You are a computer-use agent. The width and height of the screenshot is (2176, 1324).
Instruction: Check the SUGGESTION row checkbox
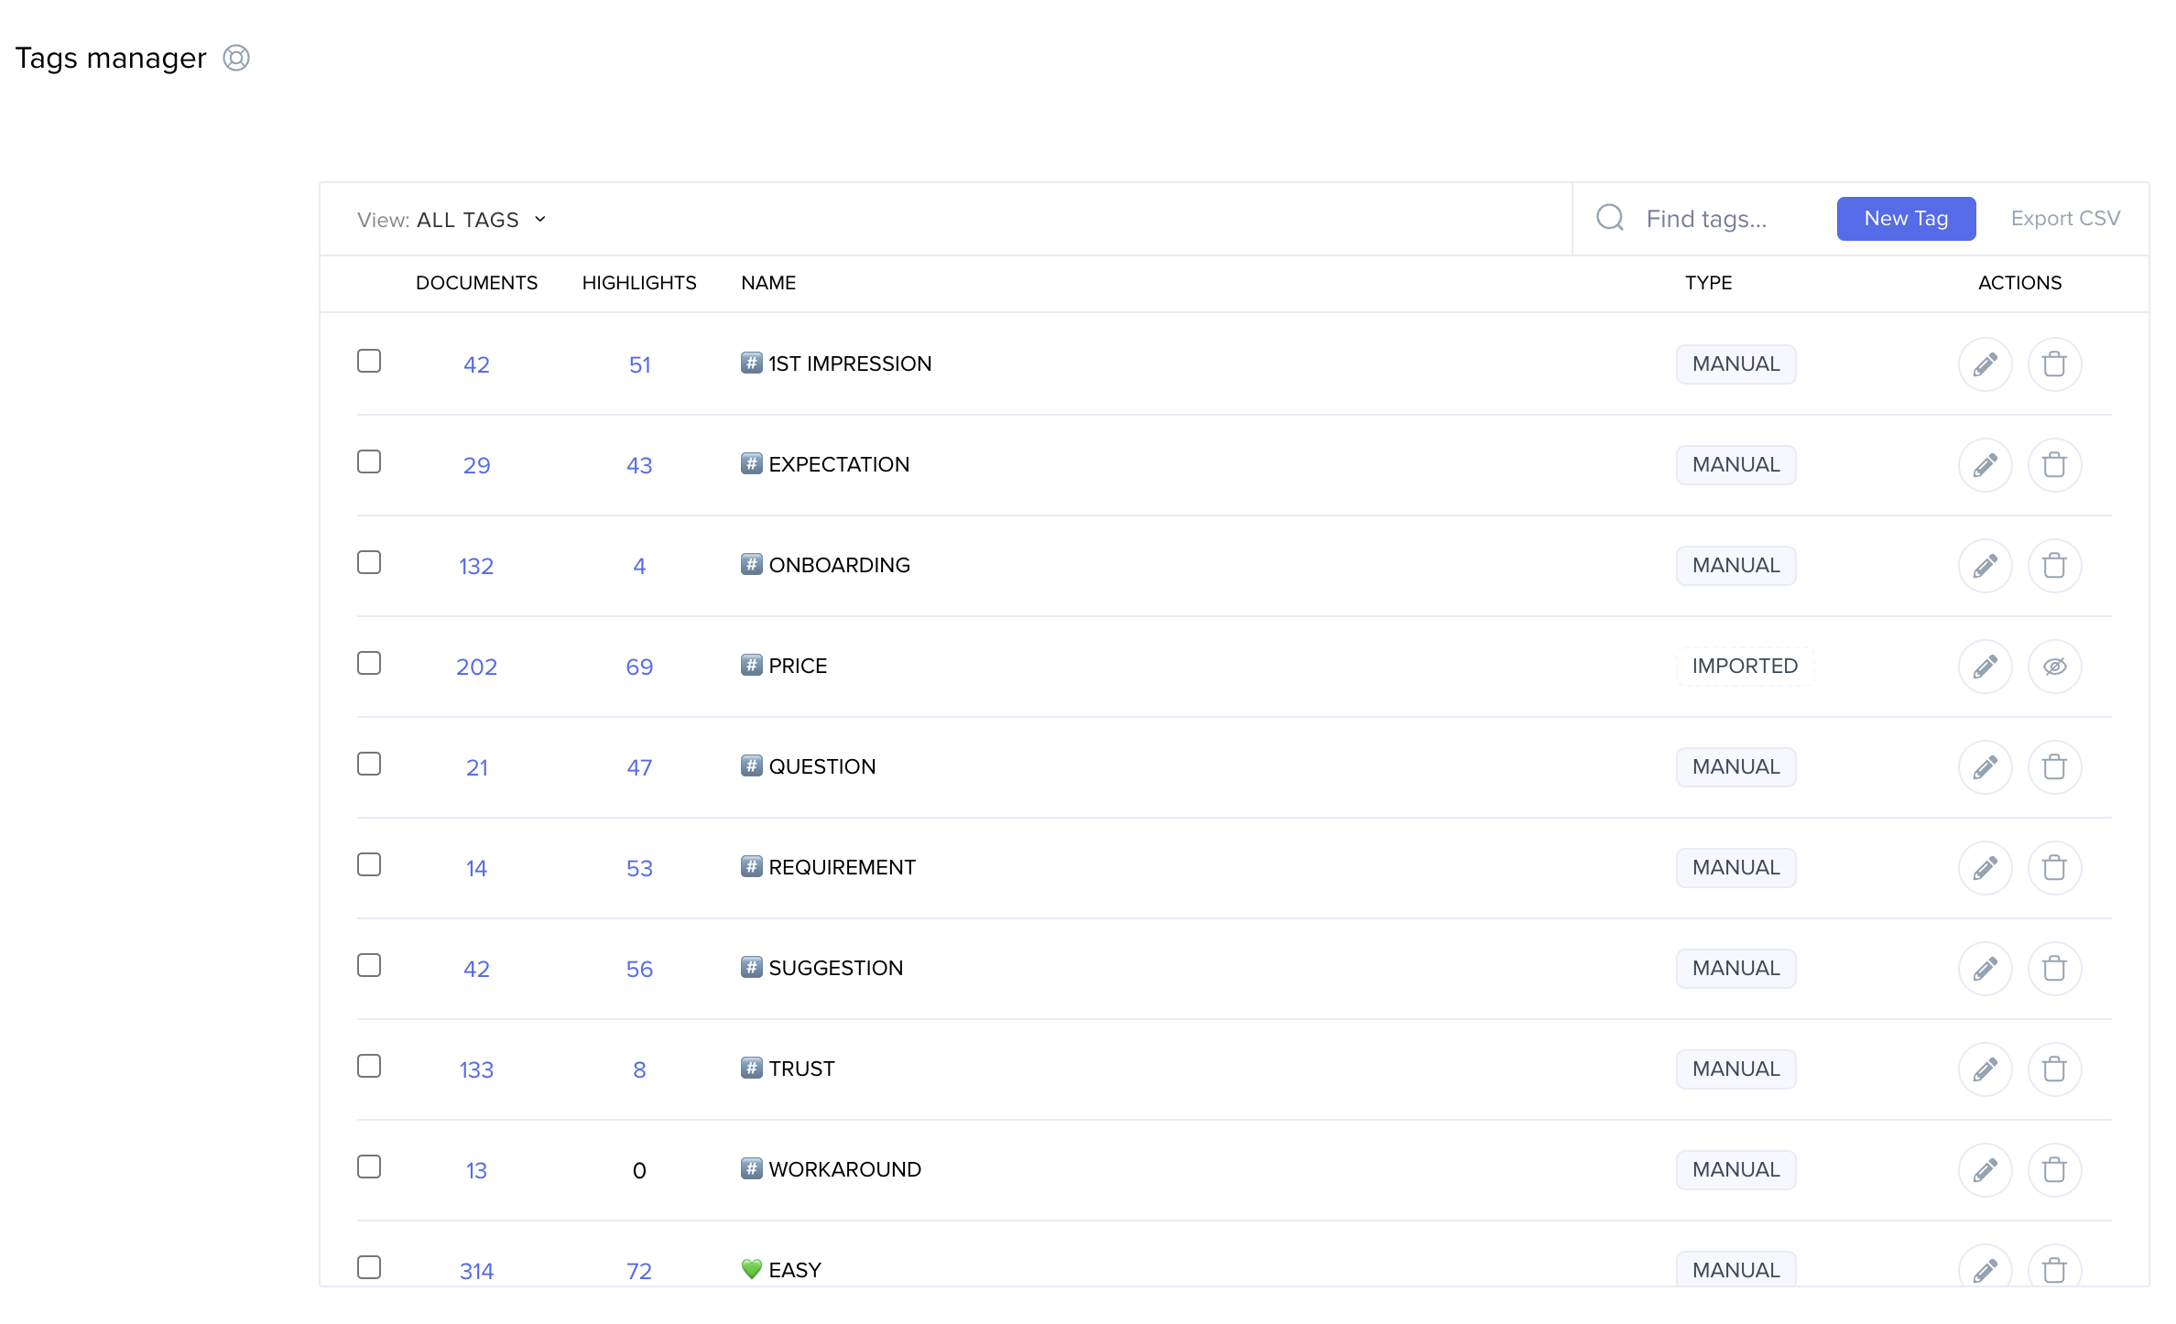pos(369,965)
